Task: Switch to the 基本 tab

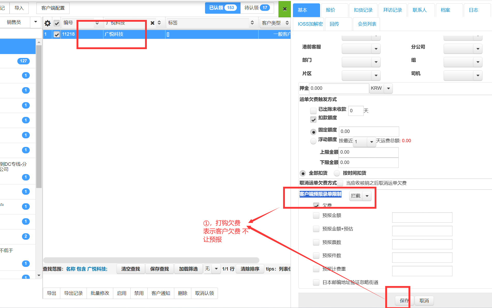Action: point(306,10)
